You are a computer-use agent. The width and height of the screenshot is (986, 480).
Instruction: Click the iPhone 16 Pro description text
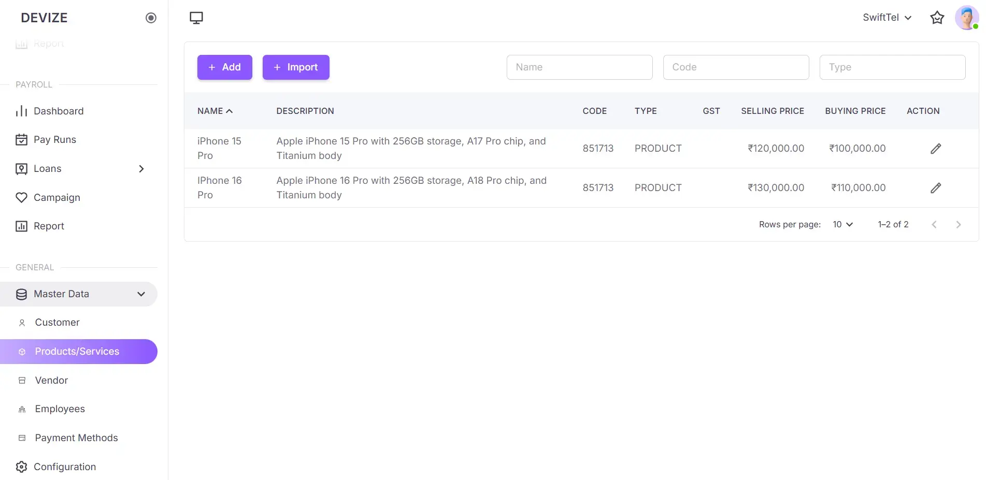point(411,188)
